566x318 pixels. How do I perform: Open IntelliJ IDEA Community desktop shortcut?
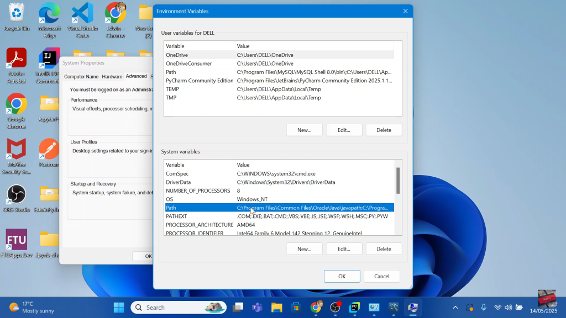(x=49, y=66)
